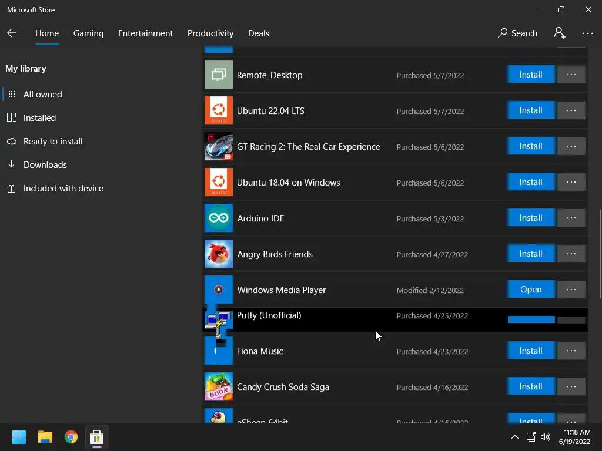Open the Ubuntu 18.04 on Windows icon

219,182
